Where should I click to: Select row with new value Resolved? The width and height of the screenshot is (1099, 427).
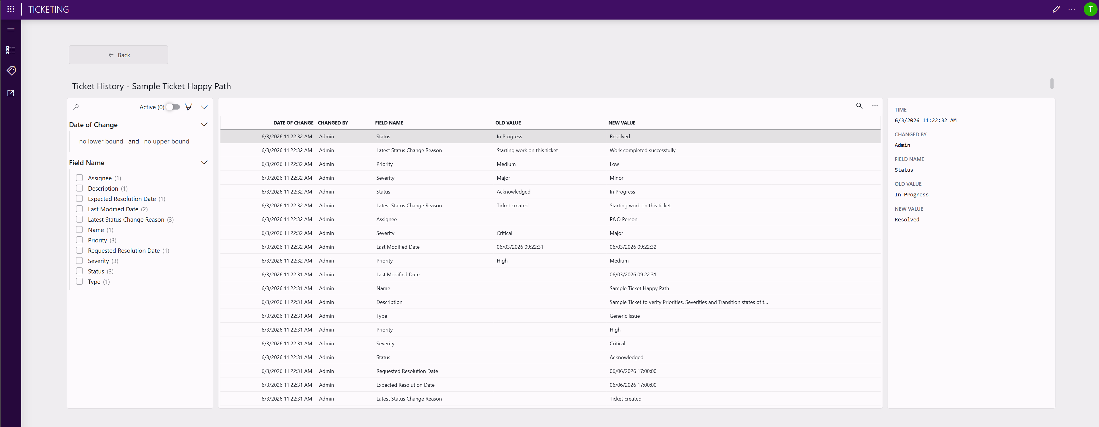550,137
